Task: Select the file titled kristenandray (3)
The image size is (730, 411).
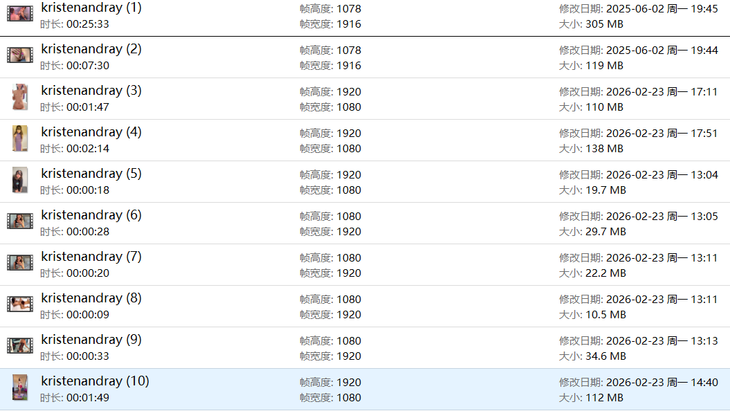Action: [x=91, y=91]
